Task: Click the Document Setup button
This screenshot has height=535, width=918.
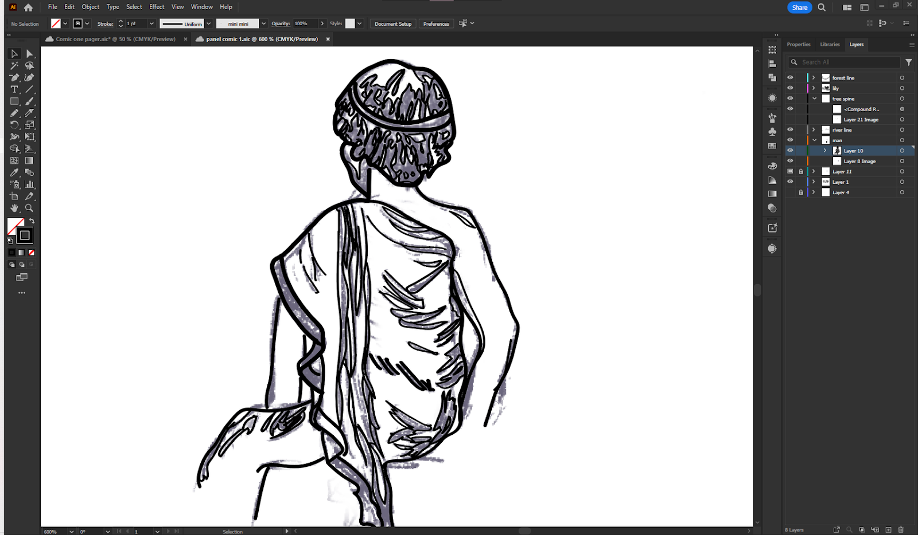Action: coord(393,23)
